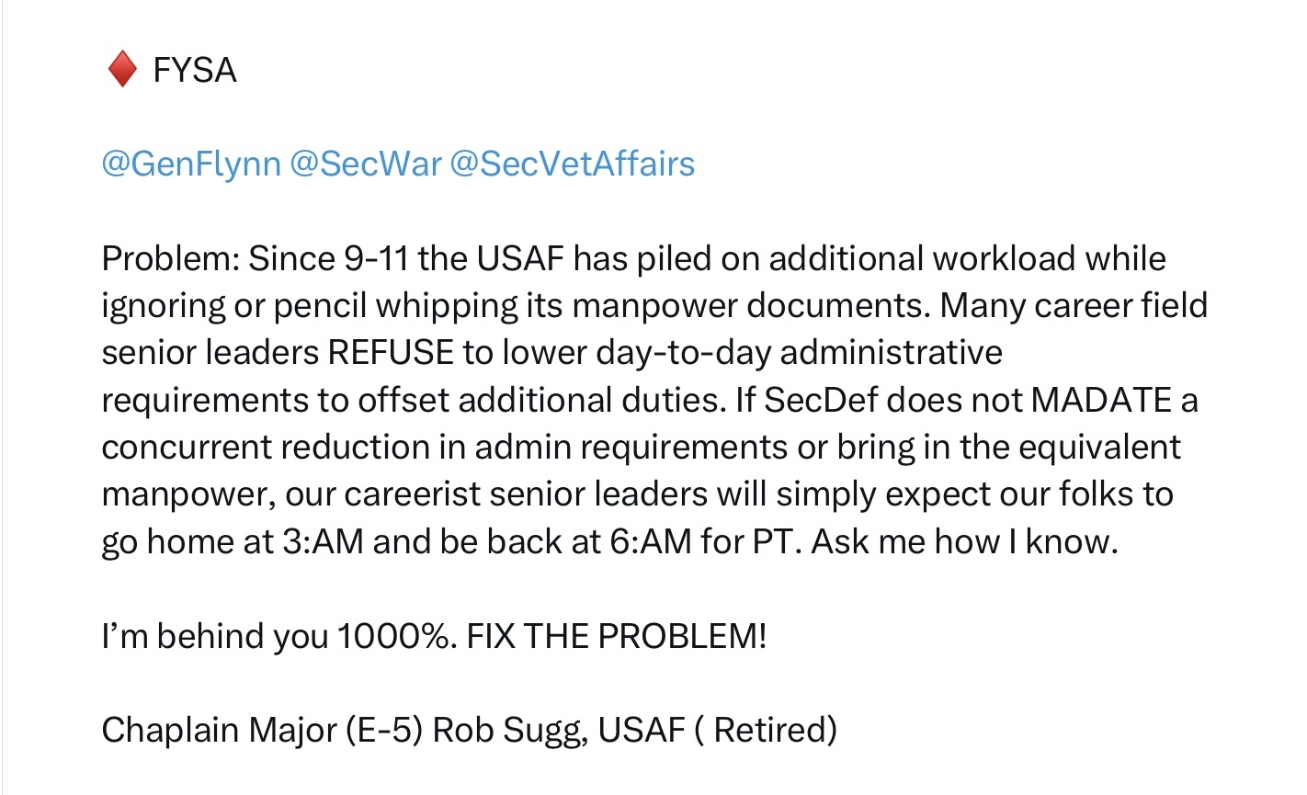Click the "FIX THE PROBLEM!" text
The image size is (1307, 795).
pos(616,636)
